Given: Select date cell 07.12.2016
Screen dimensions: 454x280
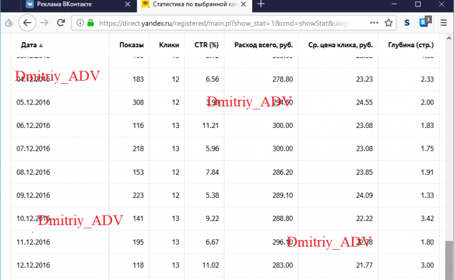Looking at the screenshot, I should [x=33, y=149].
